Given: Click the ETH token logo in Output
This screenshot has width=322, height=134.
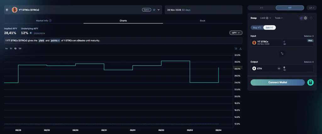Looking at the screenshot, I should point(254,69).
